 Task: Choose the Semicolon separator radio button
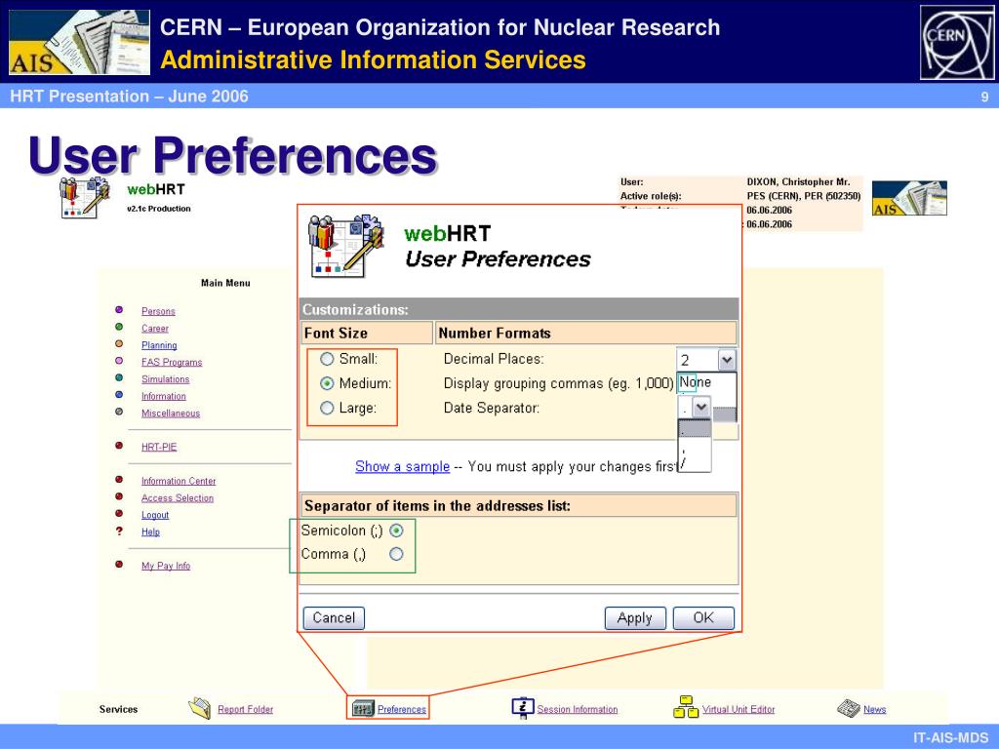pyautogui.click(x=396, y=531)
